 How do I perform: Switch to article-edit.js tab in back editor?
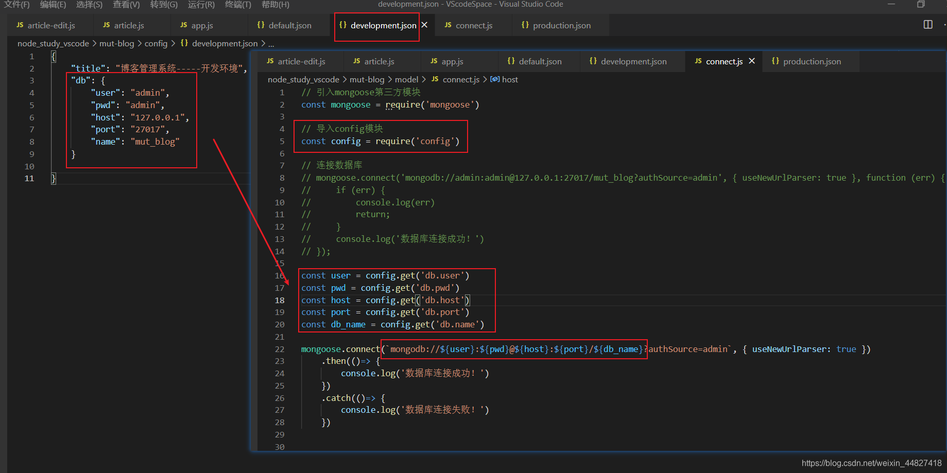[51, 25]
